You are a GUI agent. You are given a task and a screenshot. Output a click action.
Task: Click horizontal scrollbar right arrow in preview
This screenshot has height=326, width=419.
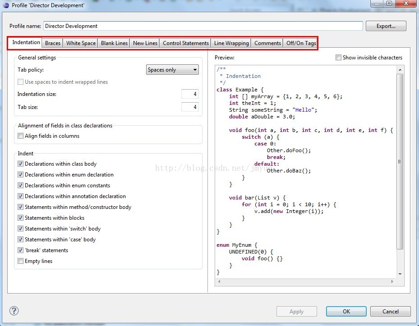coord(392,281)
